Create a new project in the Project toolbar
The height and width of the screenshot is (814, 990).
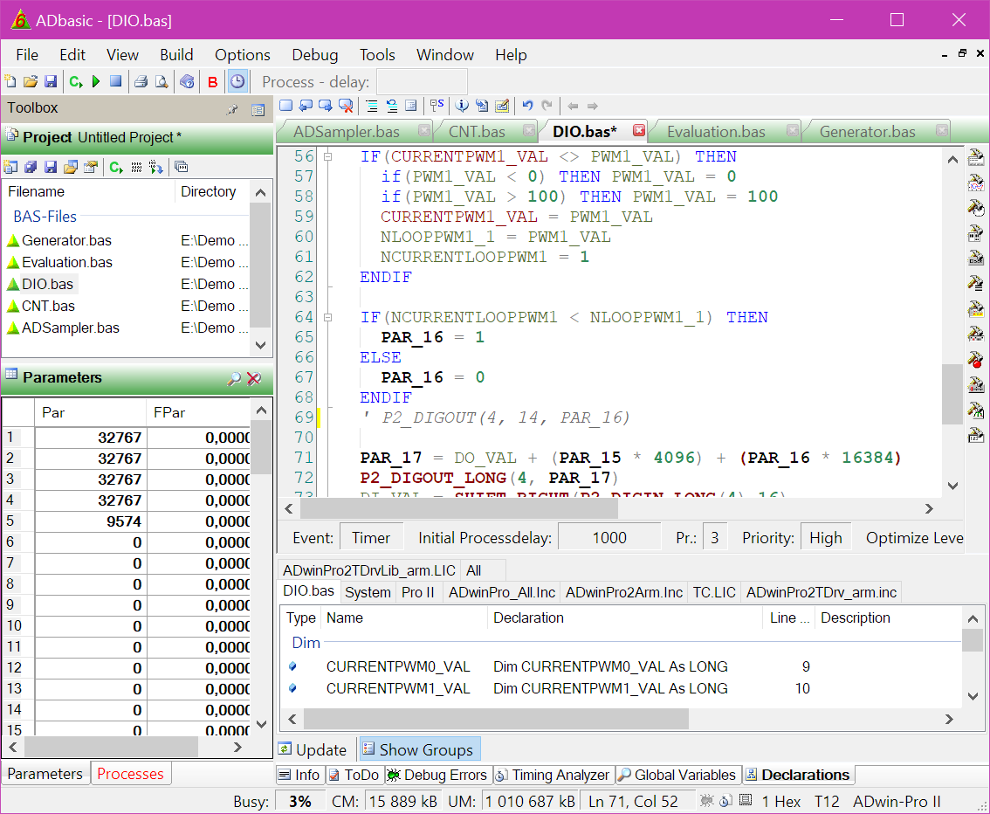(10, 167)
